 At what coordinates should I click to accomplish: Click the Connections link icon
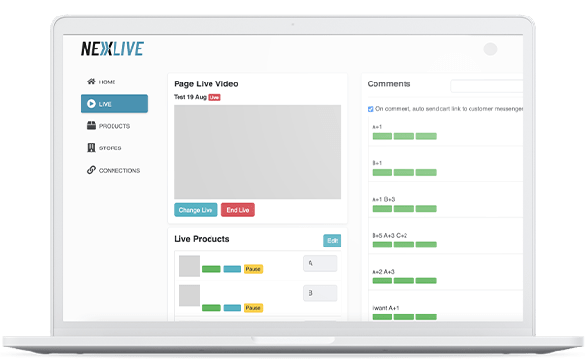[91, 170]
